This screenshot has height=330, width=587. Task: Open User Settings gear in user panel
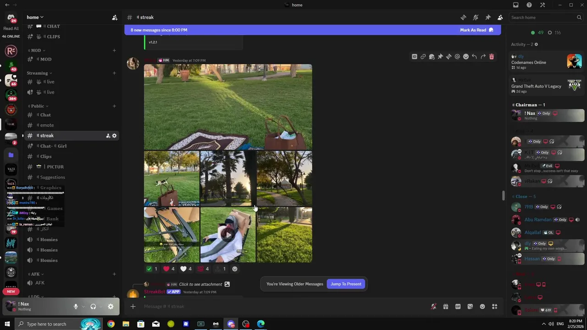point(111,307)
